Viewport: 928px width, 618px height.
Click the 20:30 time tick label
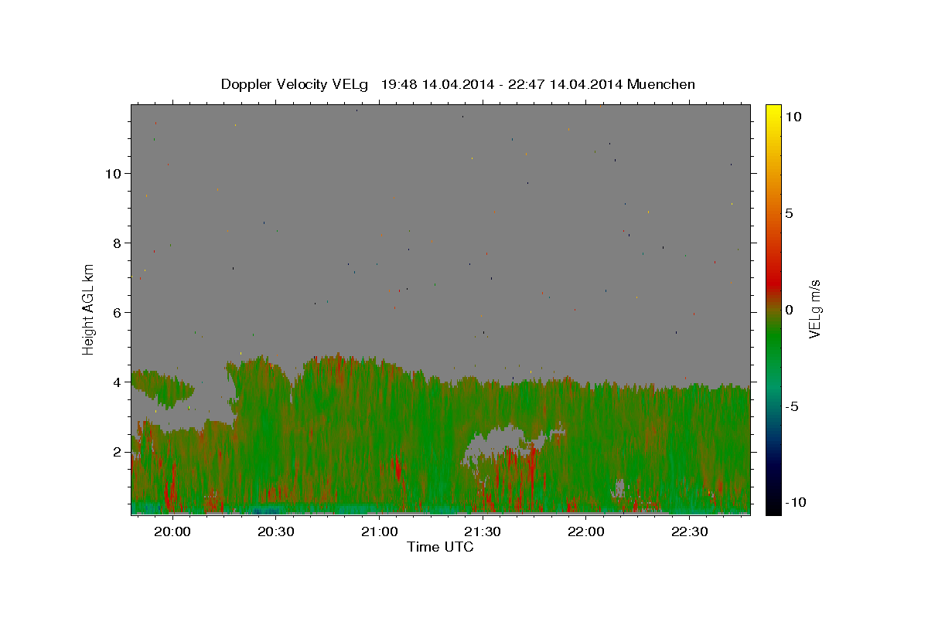(275, 532)
